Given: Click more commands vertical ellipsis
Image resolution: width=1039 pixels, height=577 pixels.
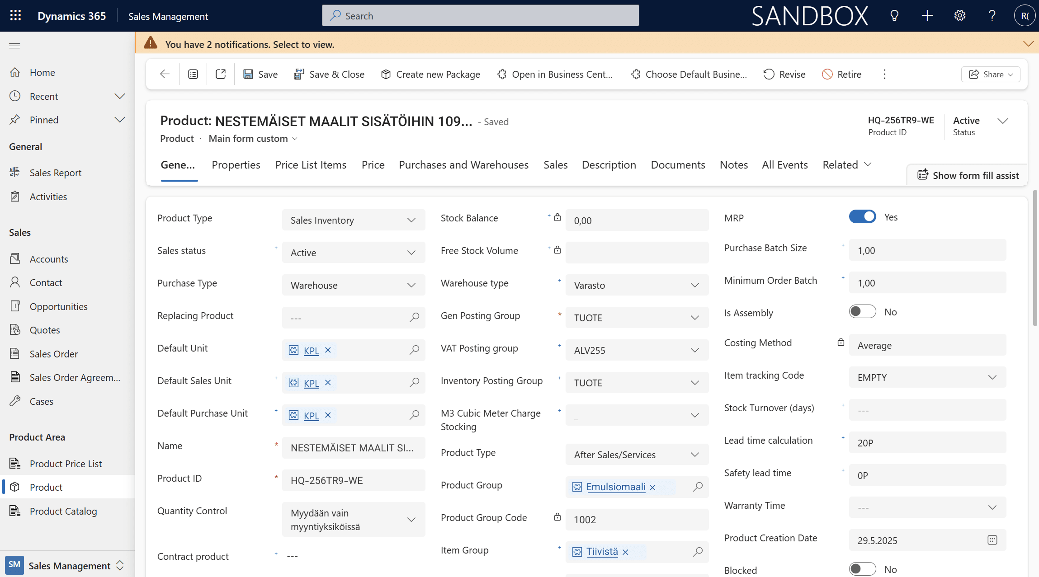Looking at the screenshot, I should 884,74.
